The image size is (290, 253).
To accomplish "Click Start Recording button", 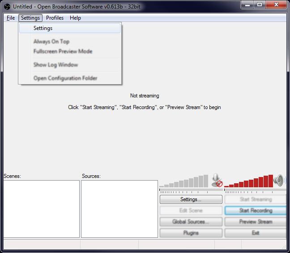I will point(256,211).
